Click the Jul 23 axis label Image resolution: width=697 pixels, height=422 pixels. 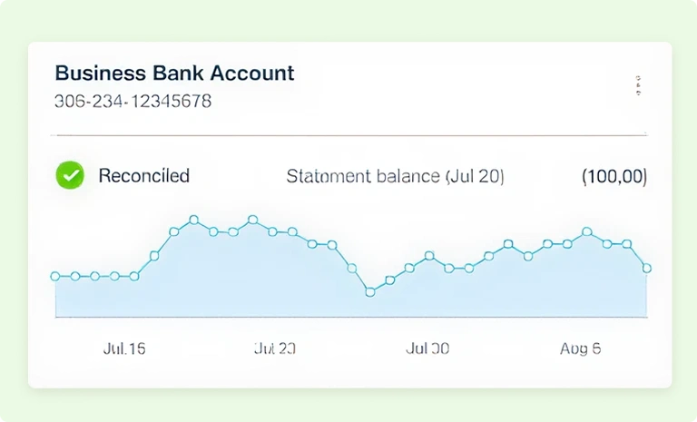(x=275, y=348)
